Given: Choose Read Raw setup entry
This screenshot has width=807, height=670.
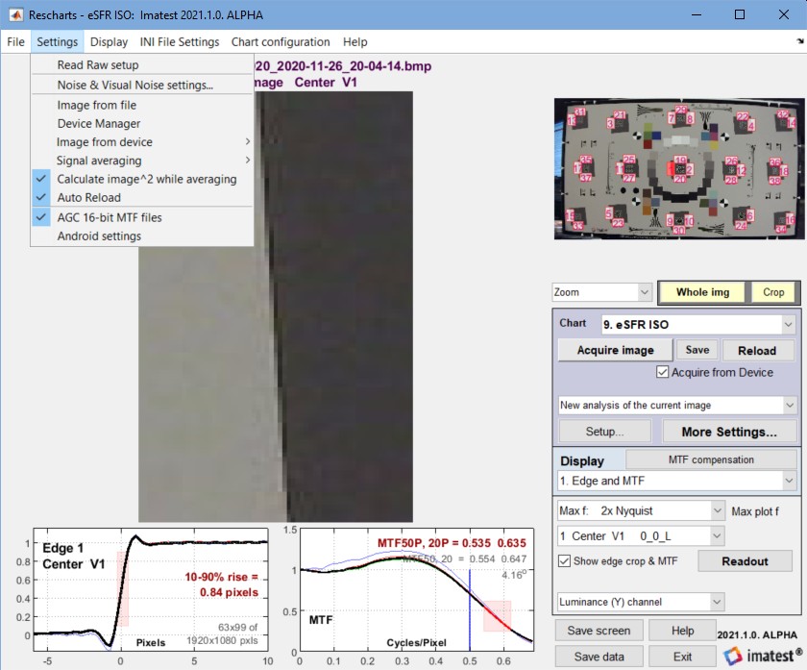Looking at the screenshot, I should 142,65.
